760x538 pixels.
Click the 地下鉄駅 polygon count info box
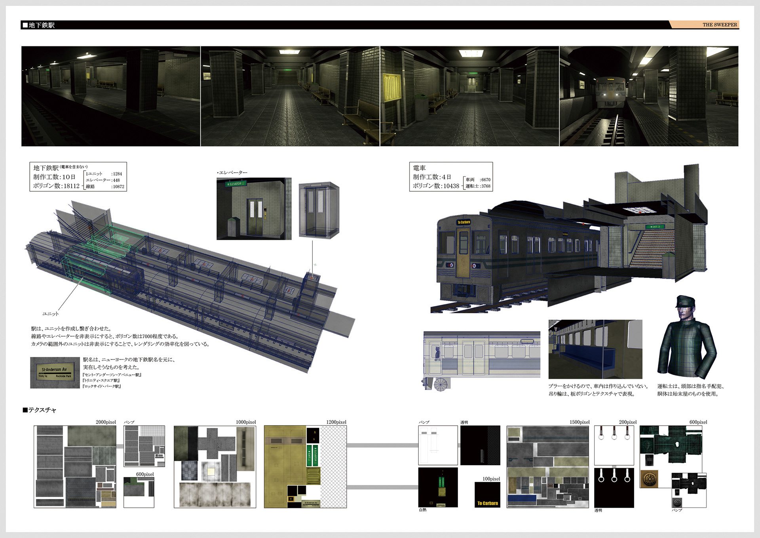click(x=78, y=177)
